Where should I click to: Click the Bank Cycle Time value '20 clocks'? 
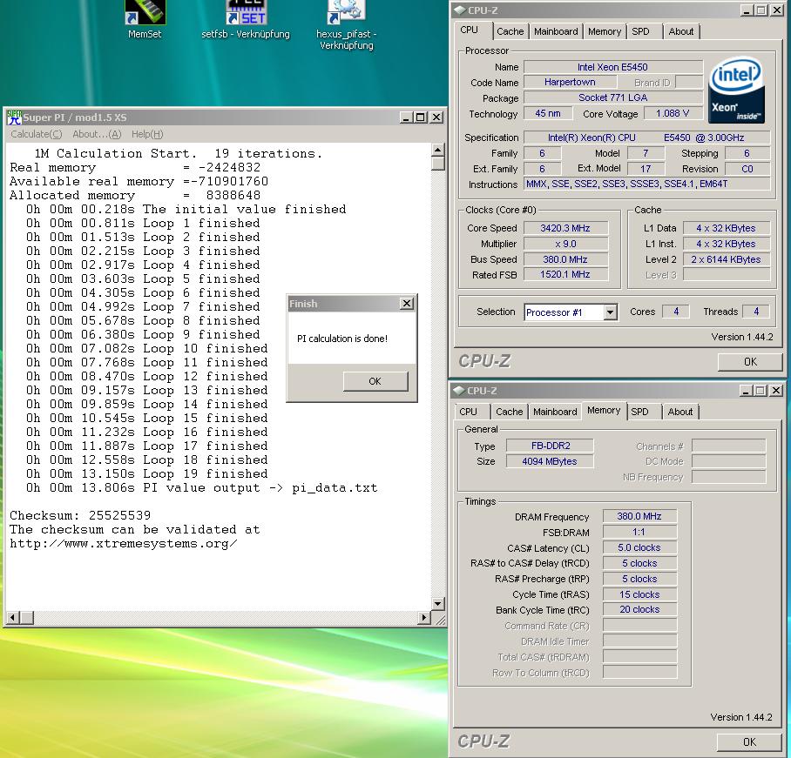point(639,610)
